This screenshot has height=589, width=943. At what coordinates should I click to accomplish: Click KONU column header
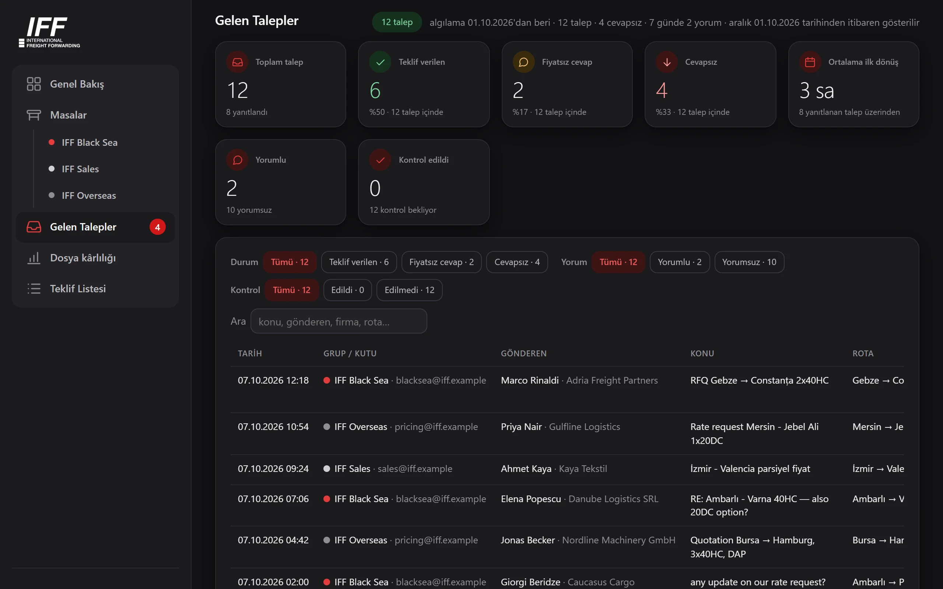(x=702, y=353)
